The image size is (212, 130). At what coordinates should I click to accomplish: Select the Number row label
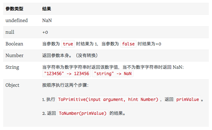coord(14,56)
